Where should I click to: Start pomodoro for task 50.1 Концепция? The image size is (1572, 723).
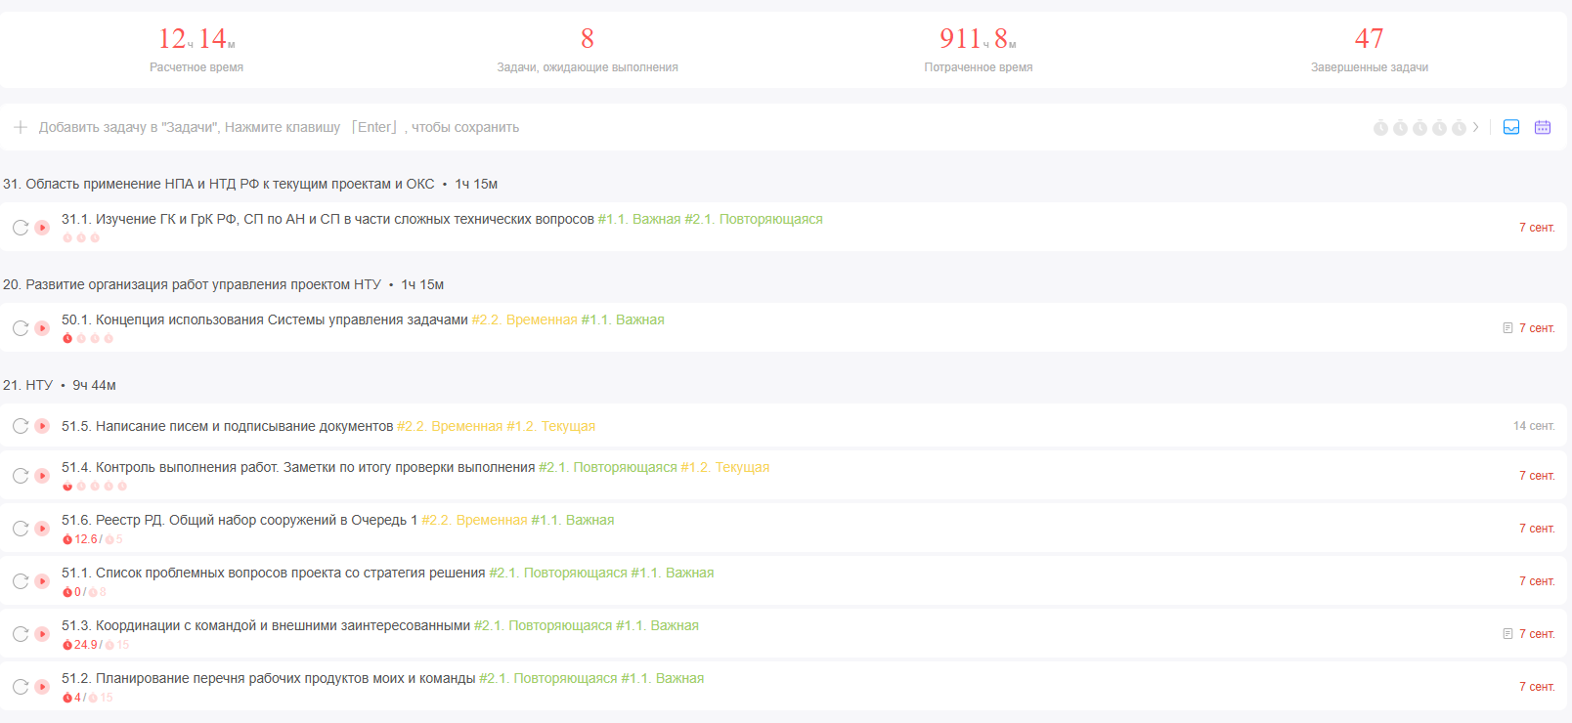click(x=42, y=328)
